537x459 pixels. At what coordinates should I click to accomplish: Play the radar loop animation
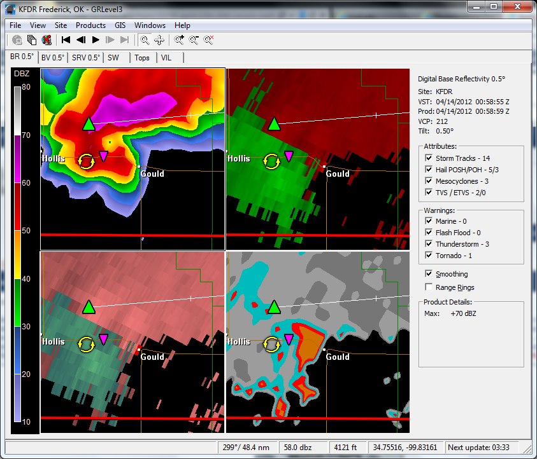click(x=96, y=40)
